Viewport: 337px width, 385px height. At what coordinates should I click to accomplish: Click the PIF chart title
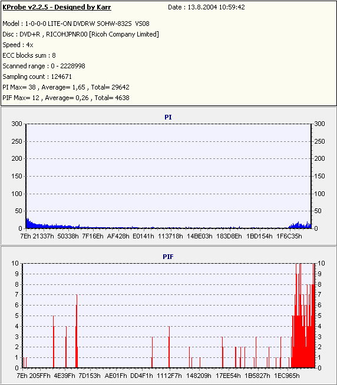tap(168, 257)
